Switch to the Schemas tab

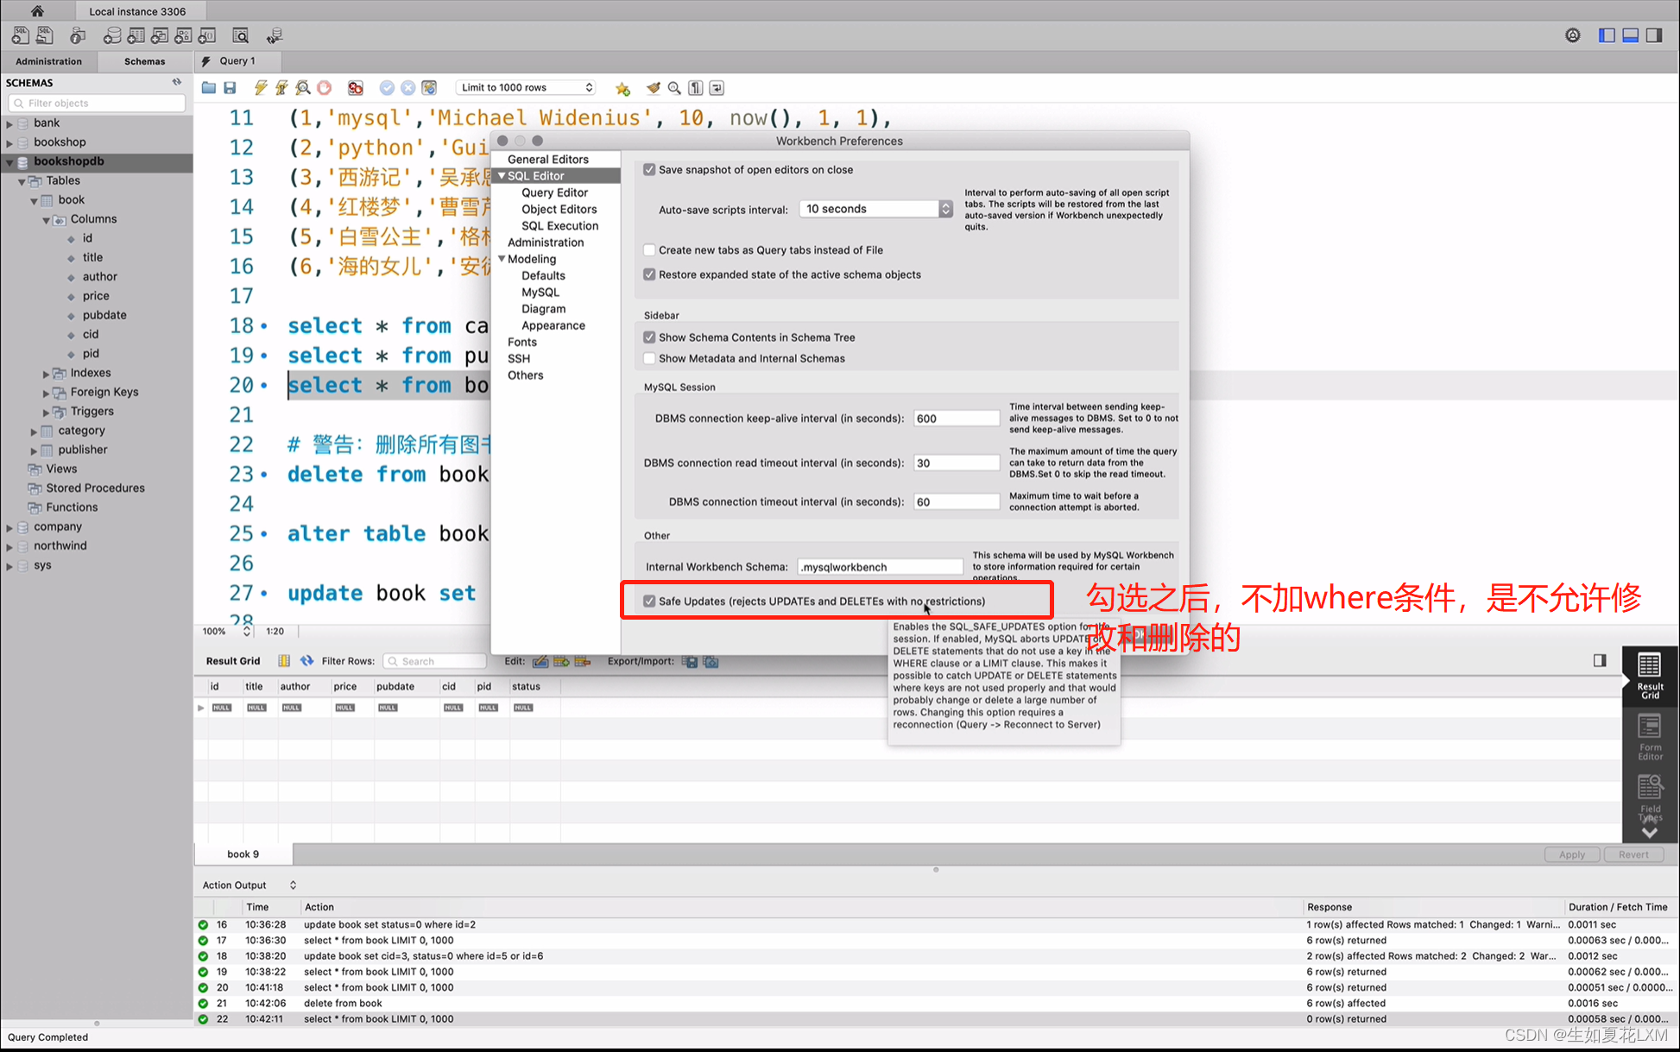point(144,61)
